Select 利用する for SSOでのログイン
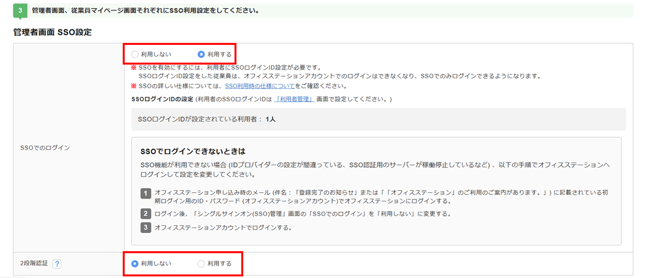 click(201, 54)
